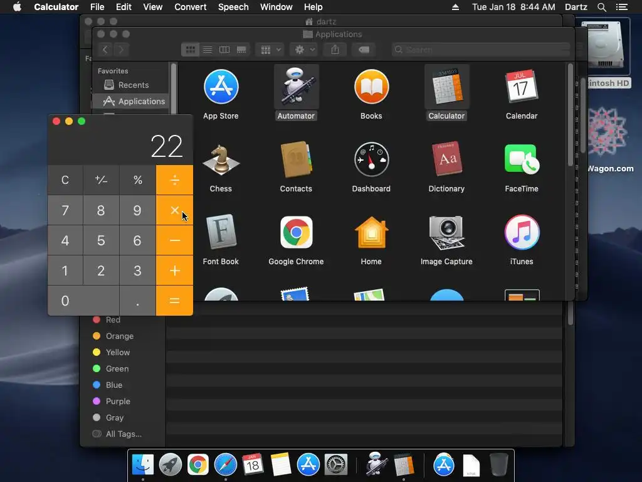Viewport: 642px width, 482px height.
Task: Open Notes from the Dock
Action: (x=281, y=465)
